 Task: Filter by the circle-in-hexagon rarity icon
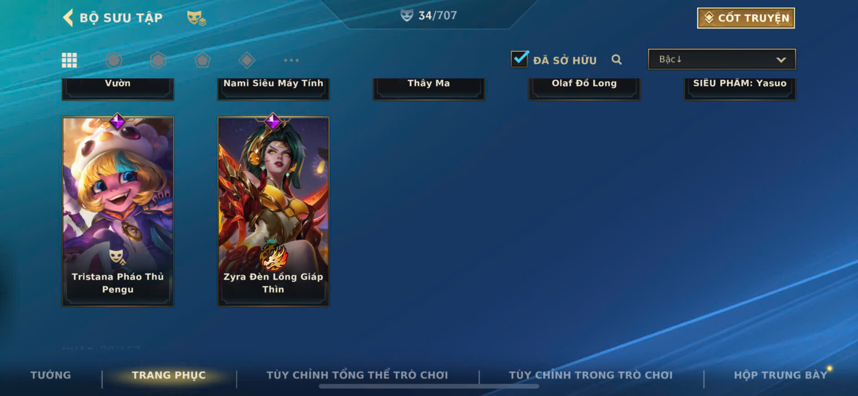(114, 60)
